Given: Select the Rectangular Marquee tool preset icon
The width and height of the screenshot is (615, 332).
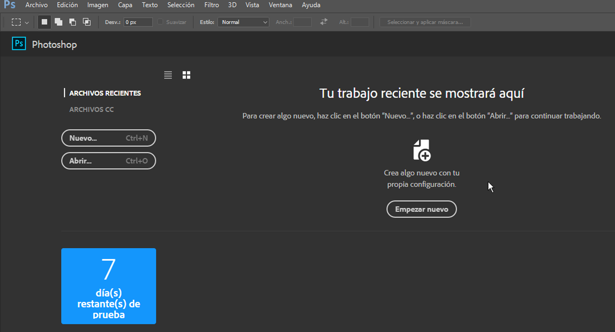Looking at the screenshot, I should [x=16, y=22].
